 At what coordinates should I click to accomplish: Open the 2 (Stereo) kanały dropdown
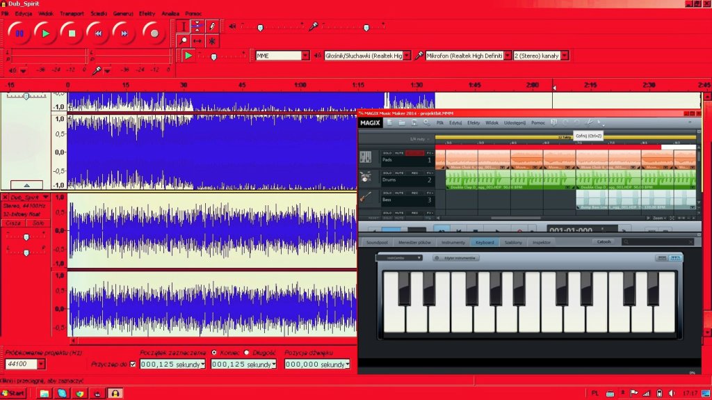(565, 56)
